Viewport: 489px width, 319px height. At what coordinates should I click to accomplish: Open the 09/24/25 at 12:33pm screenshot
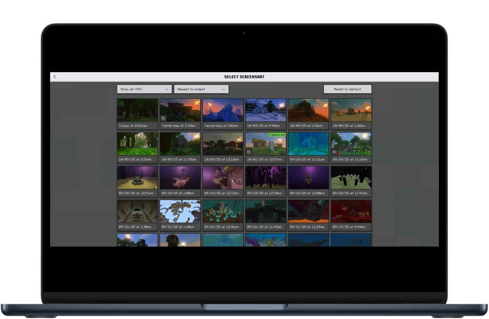click(223, 181)
